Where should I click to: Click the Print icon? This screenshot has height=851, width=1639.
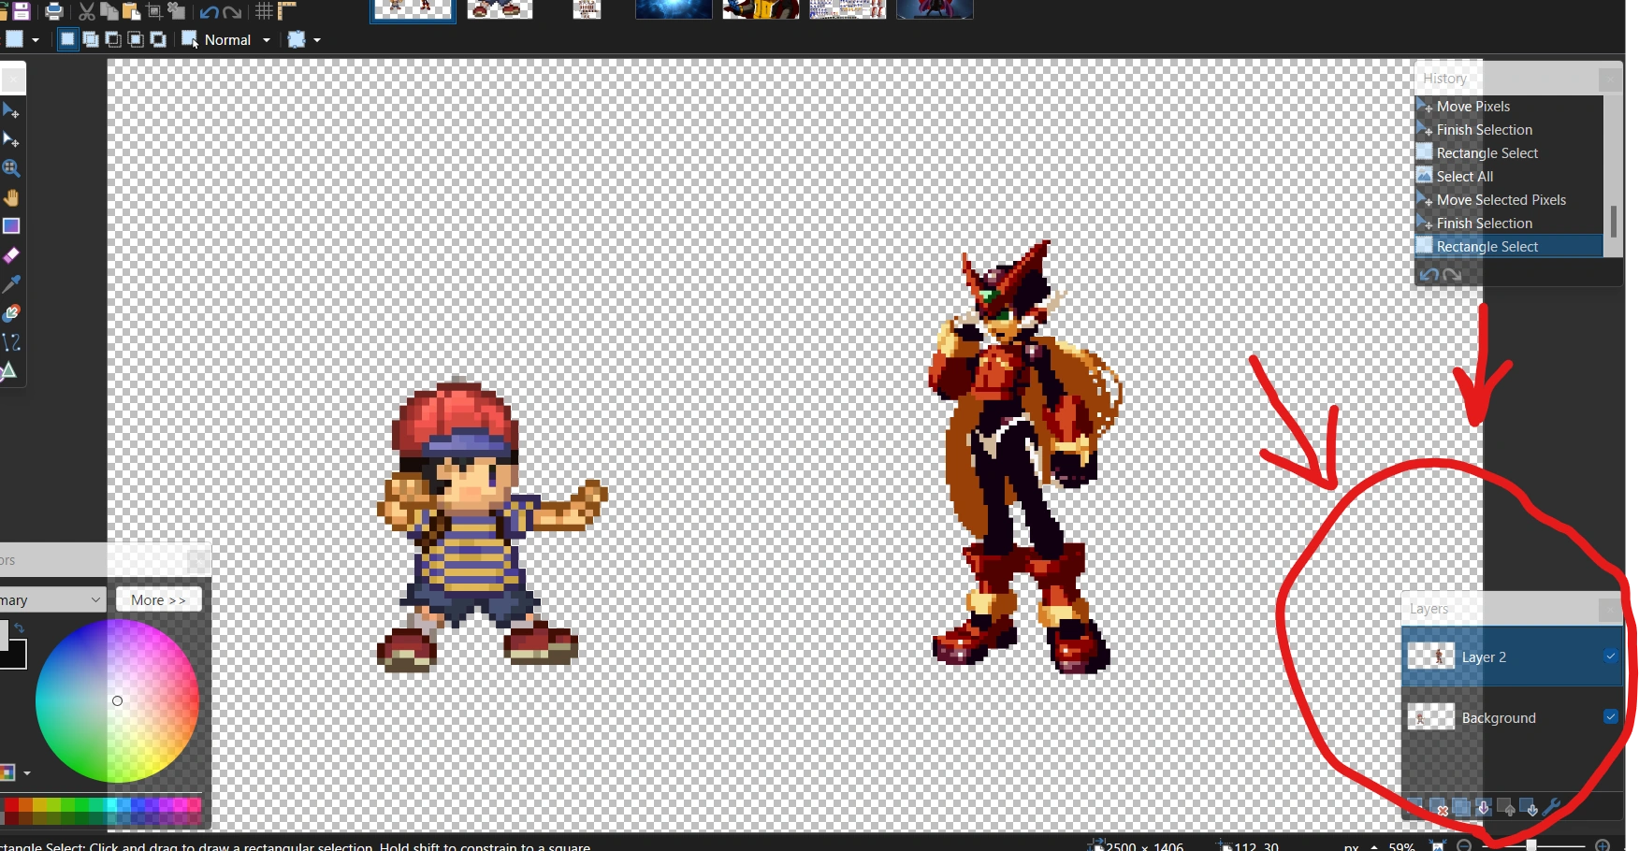pyautogui.click(x=54, y=11)
